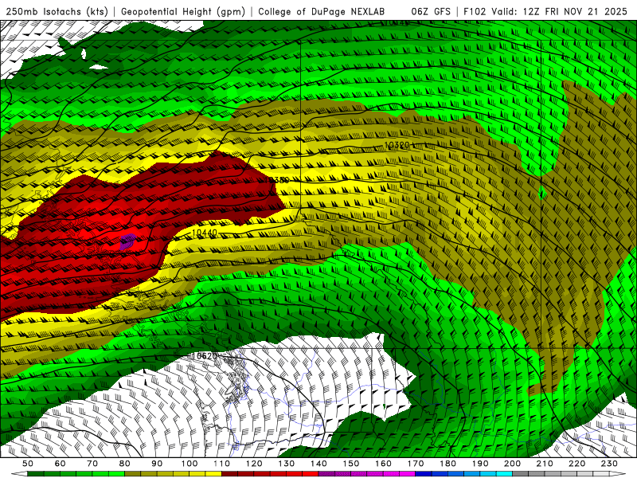This screenshot has width=637, height=478.
Task: Click the 160 value on the color scale
Action: [383, 464]
